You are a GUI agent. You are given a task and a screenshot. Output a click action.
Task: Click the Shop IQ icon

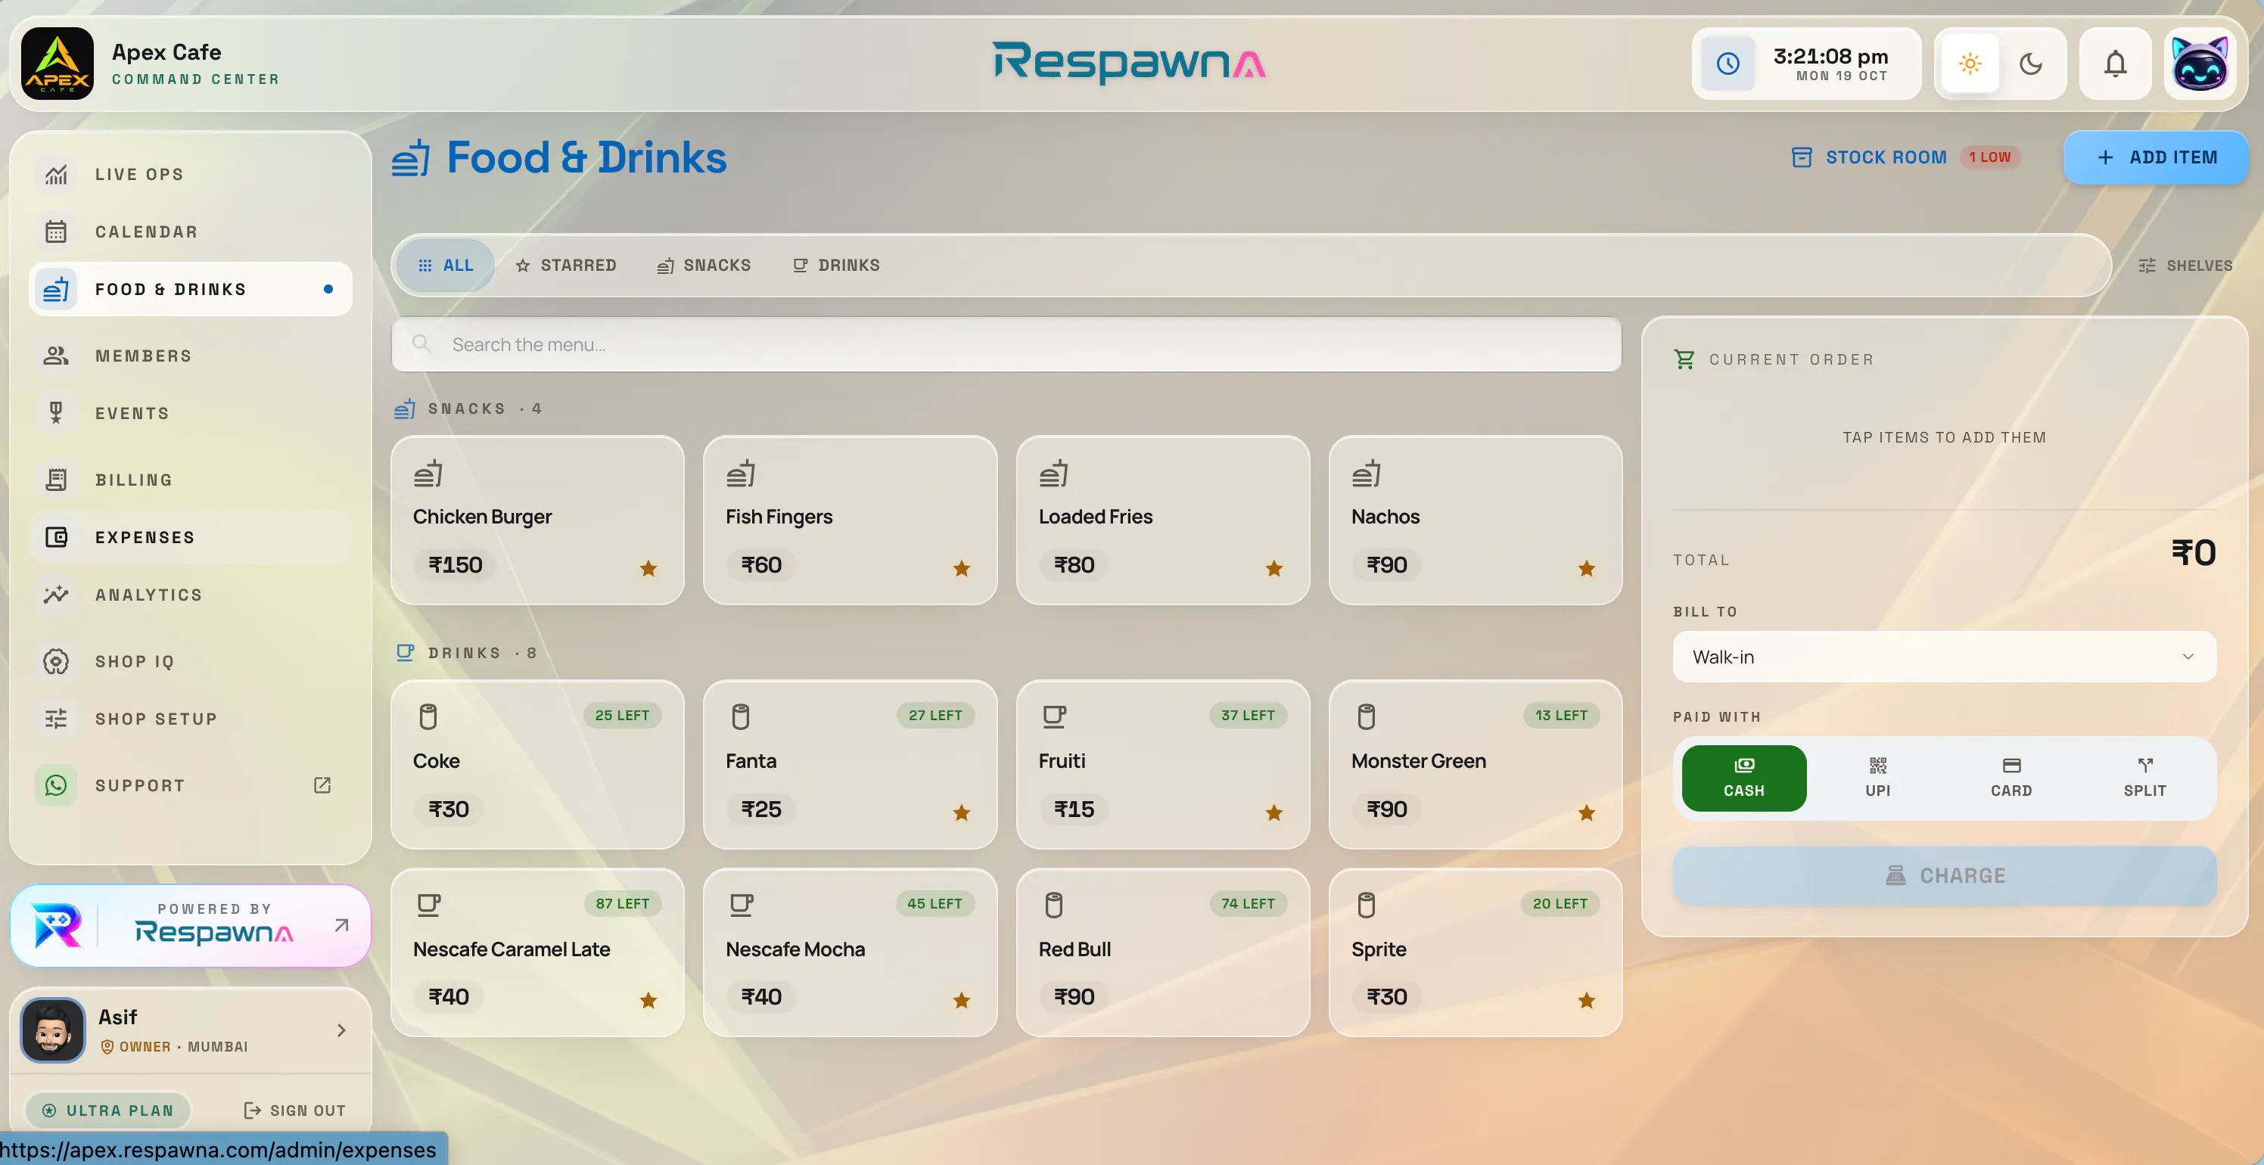click(56, 660)
